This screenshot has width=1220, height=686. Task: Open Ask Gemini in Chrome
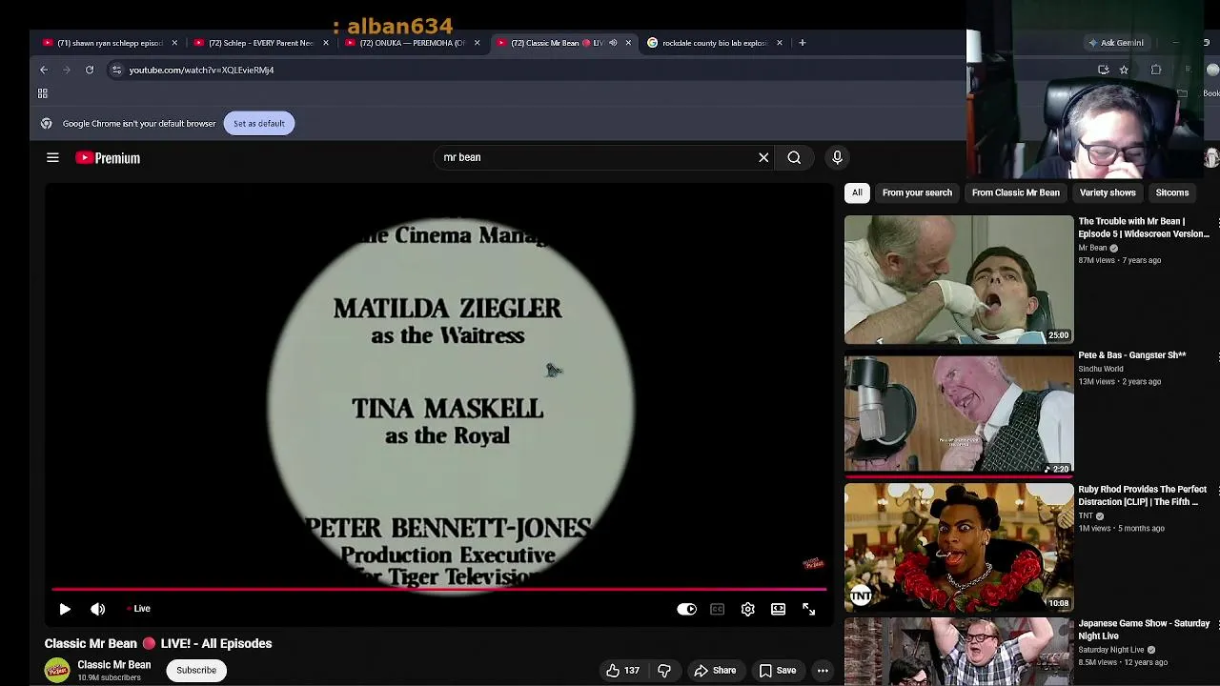pyautogui.click(x=1116, y=43)
